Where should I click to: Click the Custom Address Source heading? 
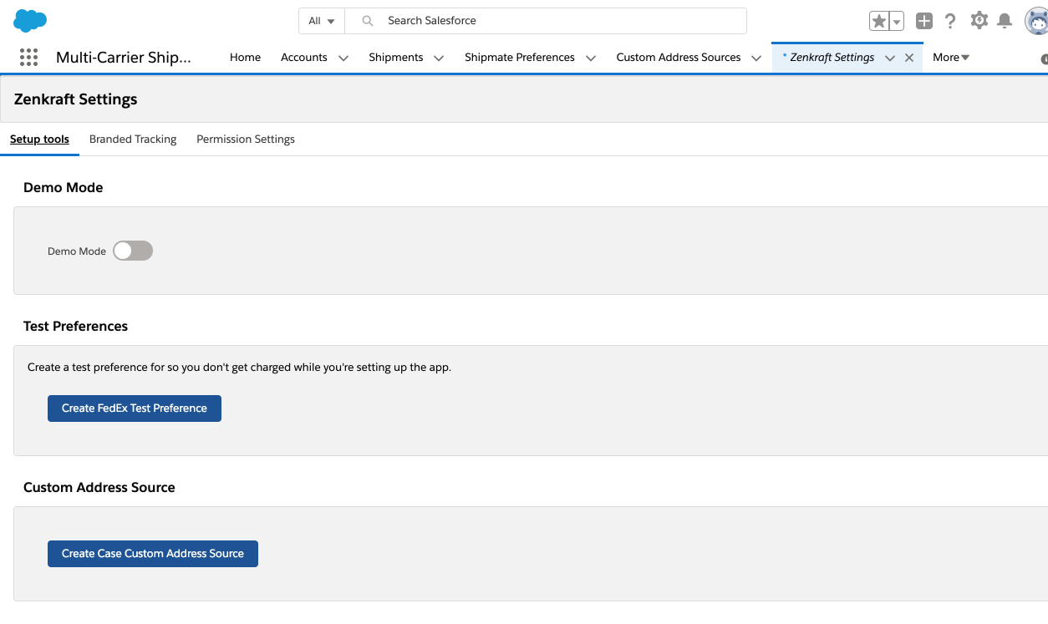click(x=99, y=488)
